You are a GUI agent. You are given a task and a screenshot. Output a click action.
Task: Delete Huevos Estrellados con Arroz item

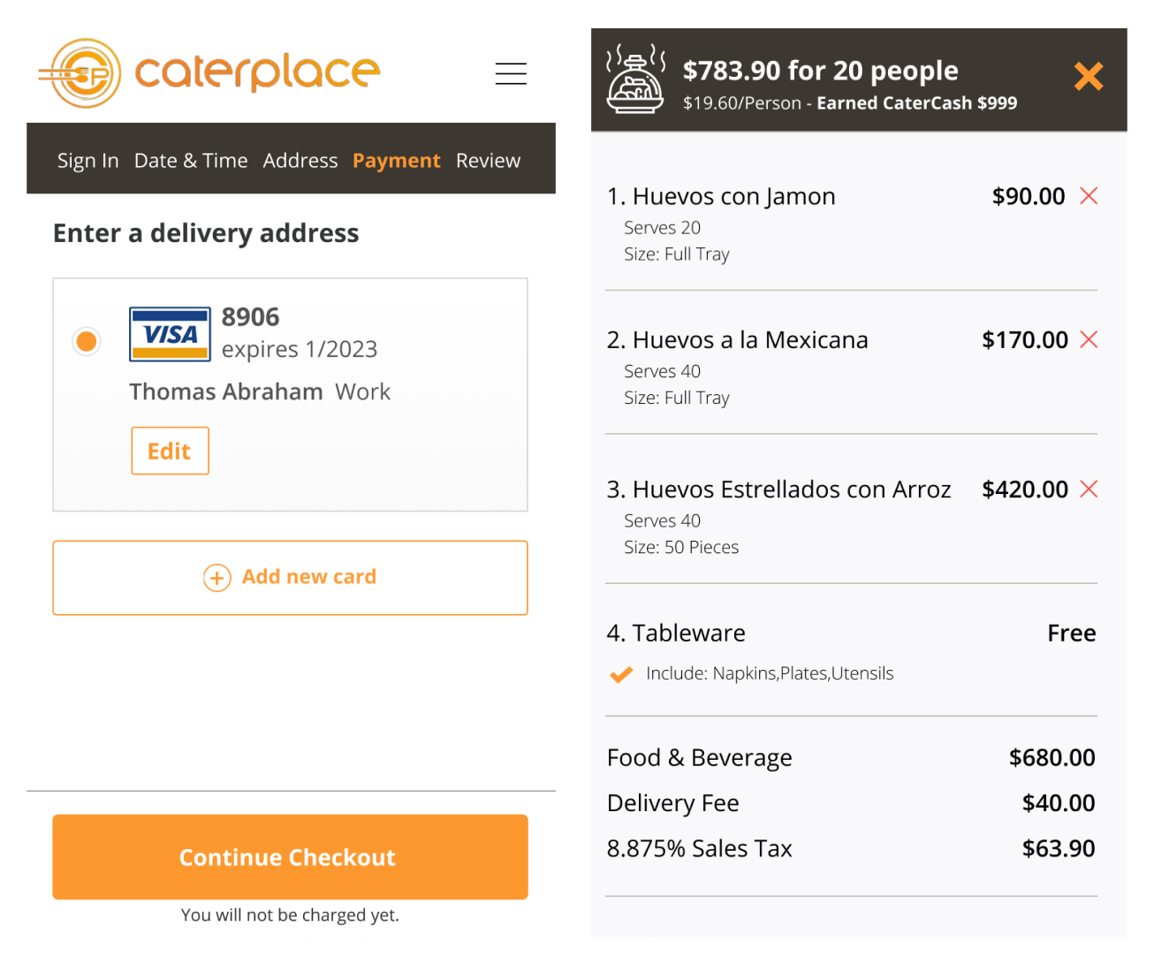[1089, 489]
